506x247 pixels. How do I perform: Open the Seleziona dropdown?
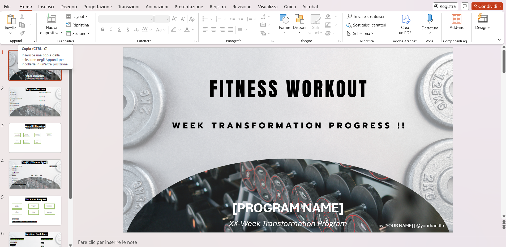tap(360, 33)
